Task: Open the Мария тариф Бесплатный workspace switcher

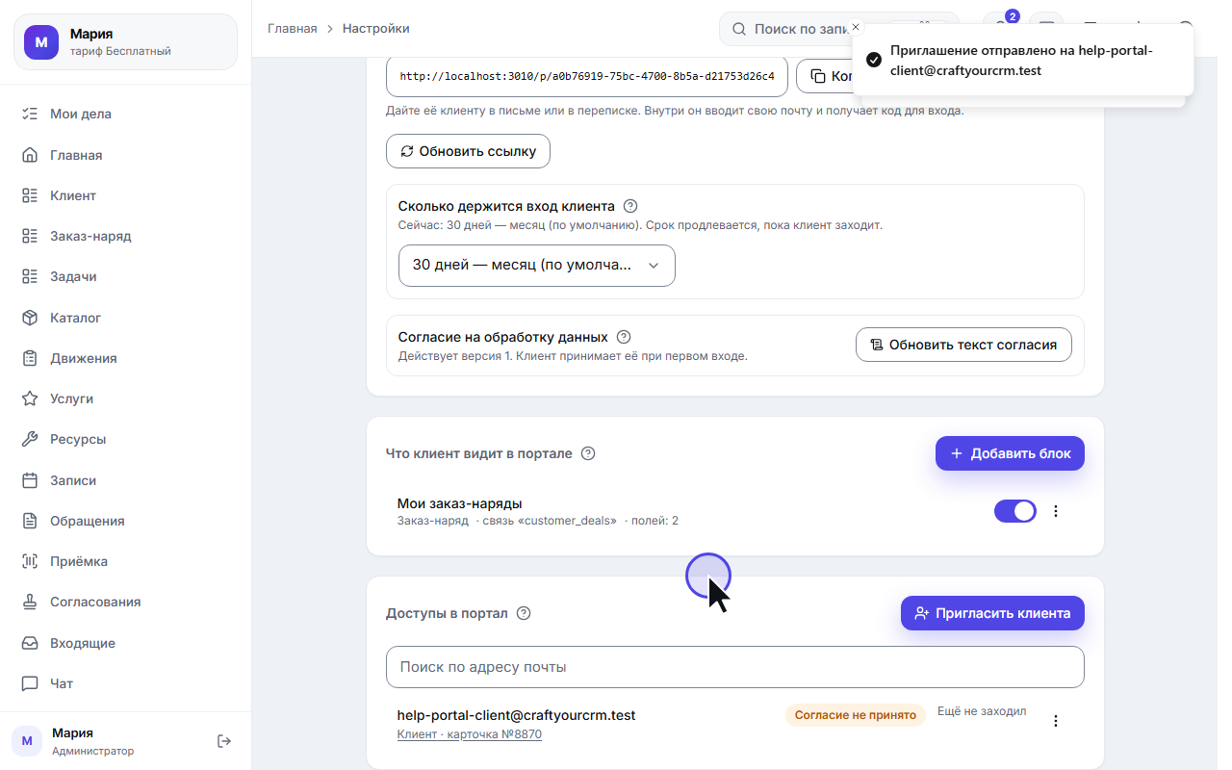Action: (125, 42)
